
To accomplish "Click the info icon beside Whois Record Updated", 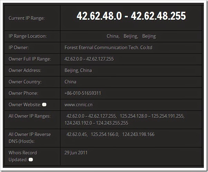I will 31,160.
